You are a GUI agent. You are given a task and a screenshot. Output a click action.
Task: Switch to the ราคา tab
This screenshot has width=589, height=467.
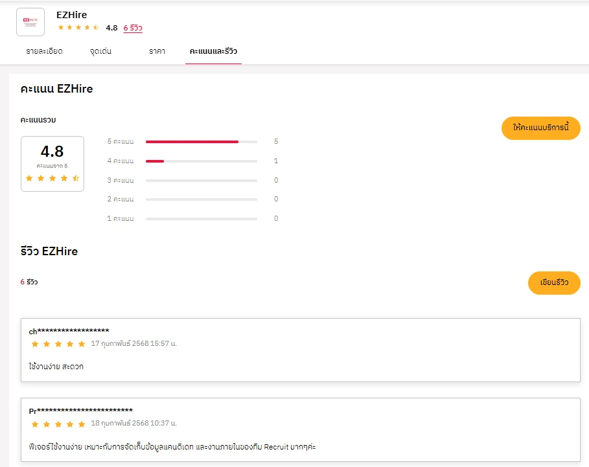coord(157,51)
